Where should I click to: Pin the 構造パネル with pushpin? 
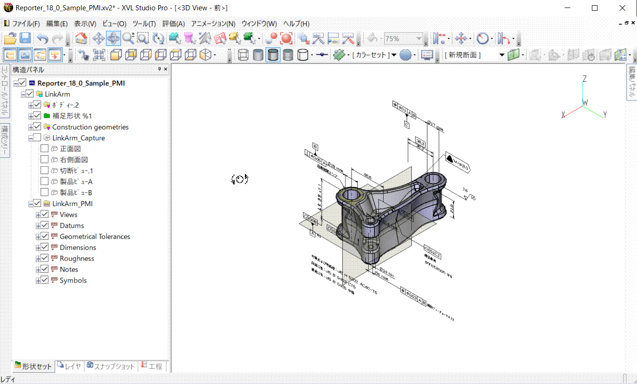pos(159,69)
